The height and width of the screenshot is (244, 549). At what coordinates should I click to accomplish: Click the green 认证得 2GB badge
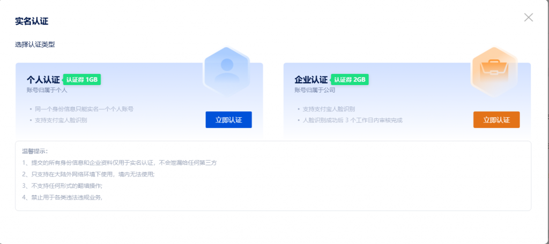coord(350,80)
